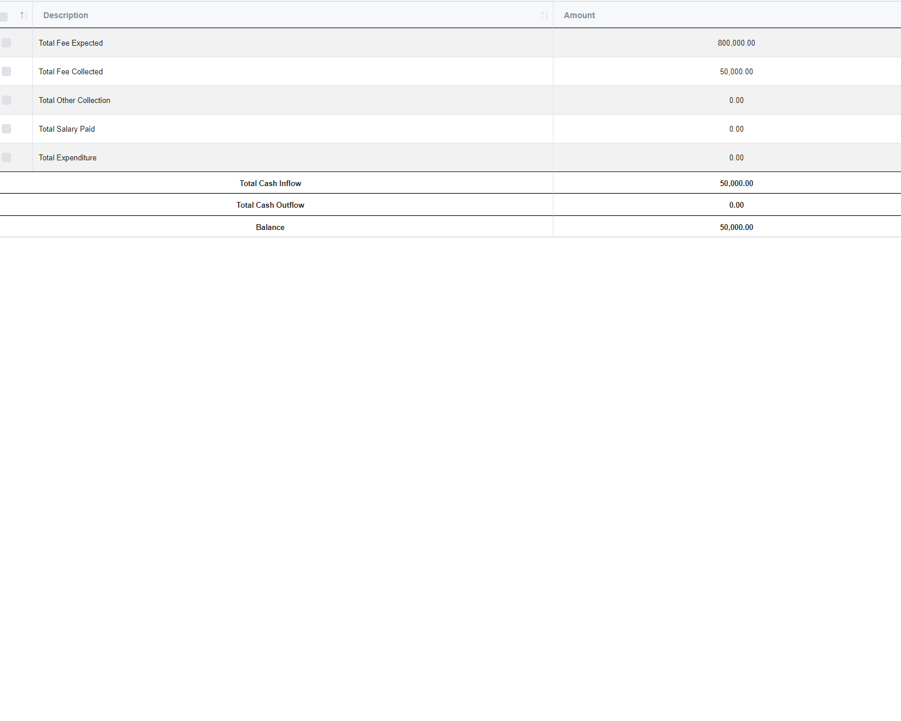Click the Balance row label
Image resolution: width=901 pixels, height=721 pixels.
[x=270, y=227]
